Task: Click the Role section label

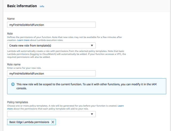Action: click(x=10, y=34)
